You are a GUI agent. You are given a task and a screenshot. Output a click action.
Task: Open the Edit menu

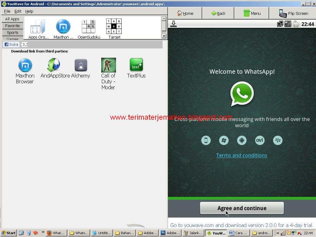pos(18,11)
